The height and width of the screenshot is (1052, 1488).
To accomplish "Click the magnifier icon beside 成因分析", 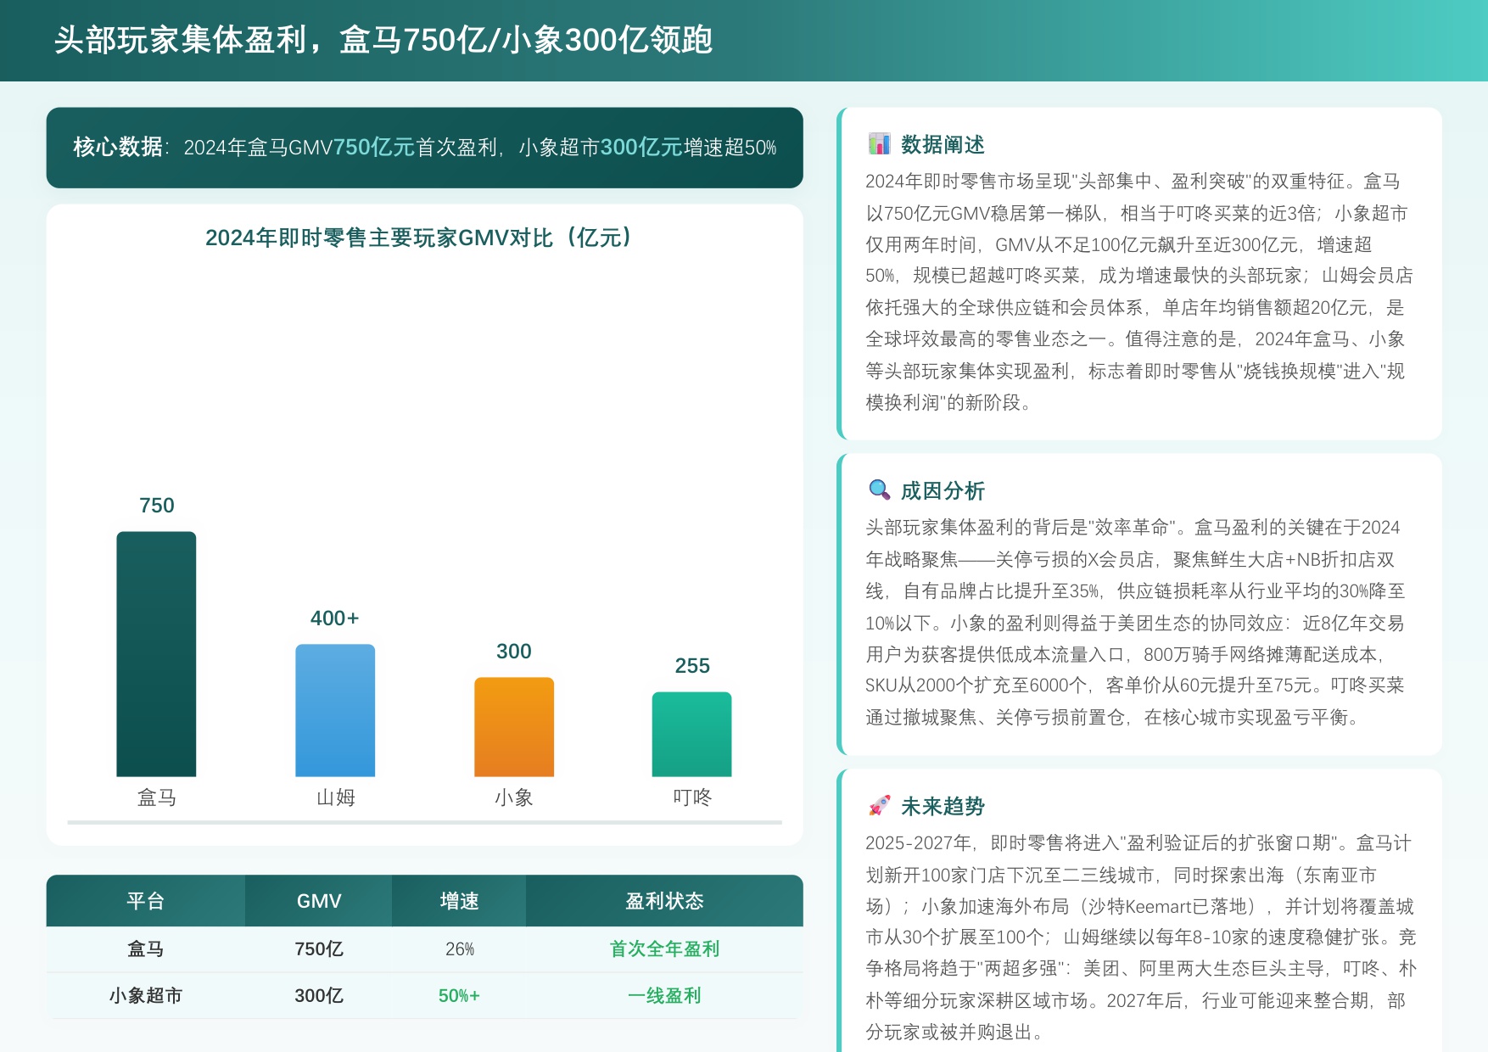I will pos(880,489).
